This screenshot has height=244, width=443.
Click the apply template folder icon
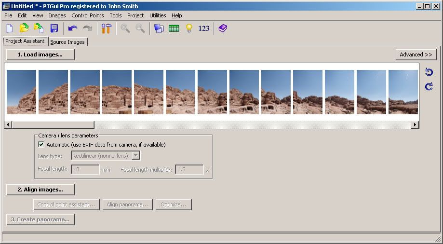39,28
